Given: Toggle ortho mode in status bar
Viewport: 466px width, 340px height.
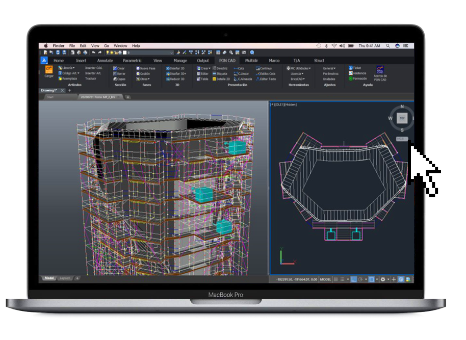Looking at the screenshot, I should pos(354,279).
